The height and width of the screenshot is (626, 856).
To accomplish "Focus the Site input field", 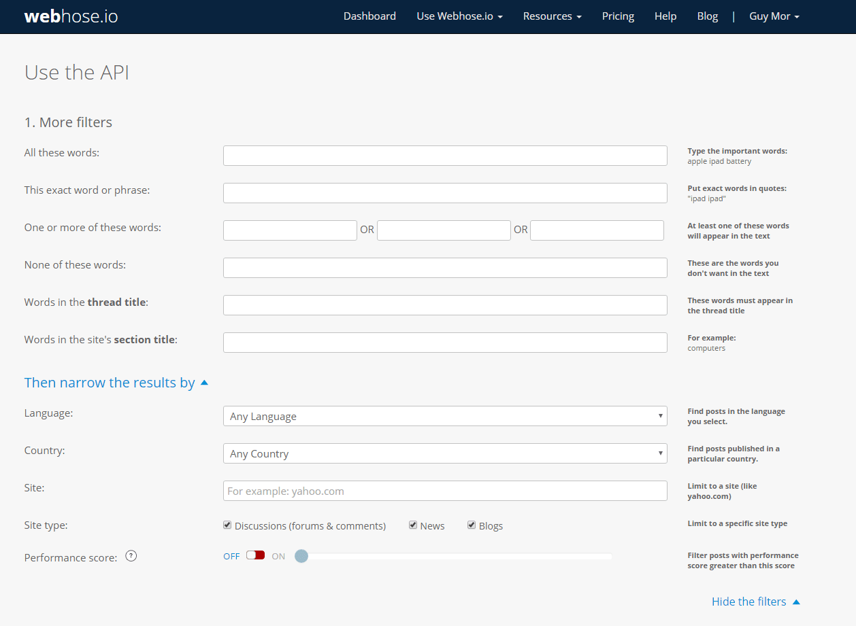I will pyautogui.click(x=444, y=491).
